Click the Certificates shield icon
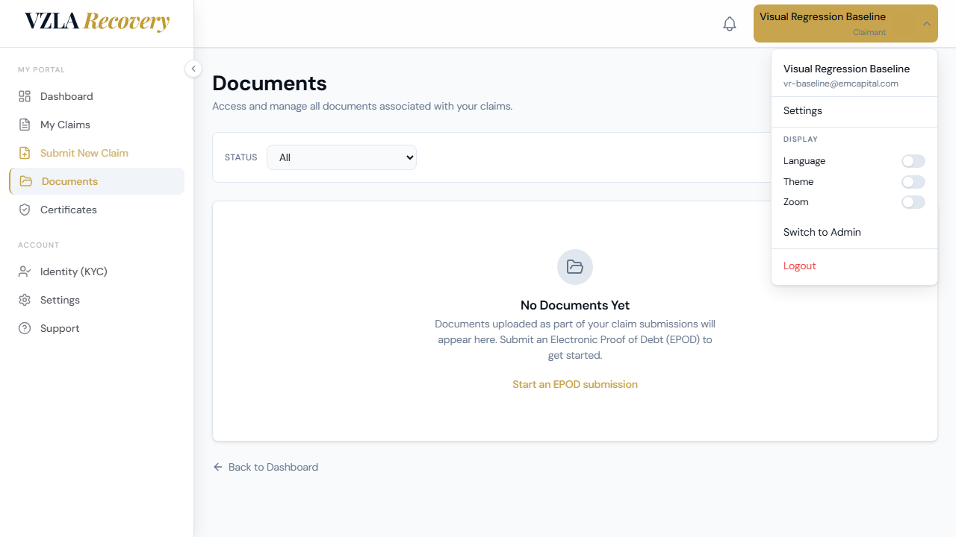Viewport: 956px width, 537px height. coord(25,210)
